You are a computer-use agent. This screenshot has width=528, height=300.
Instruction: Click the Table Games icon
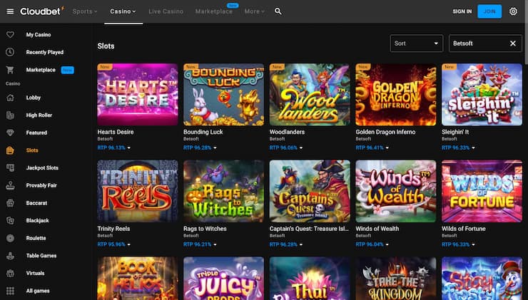10,256
